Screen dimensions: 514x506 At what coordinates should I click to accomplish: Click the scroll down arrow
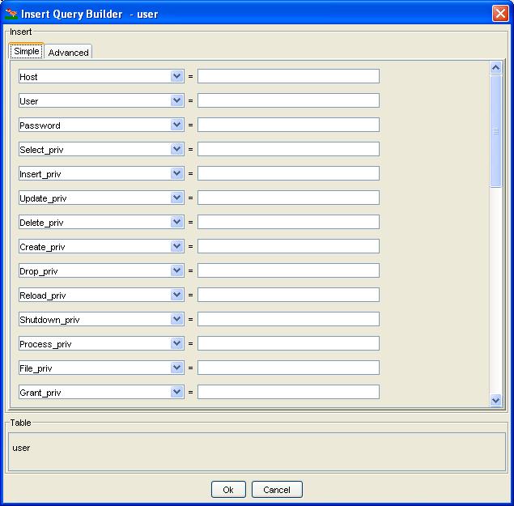(496, 399)
